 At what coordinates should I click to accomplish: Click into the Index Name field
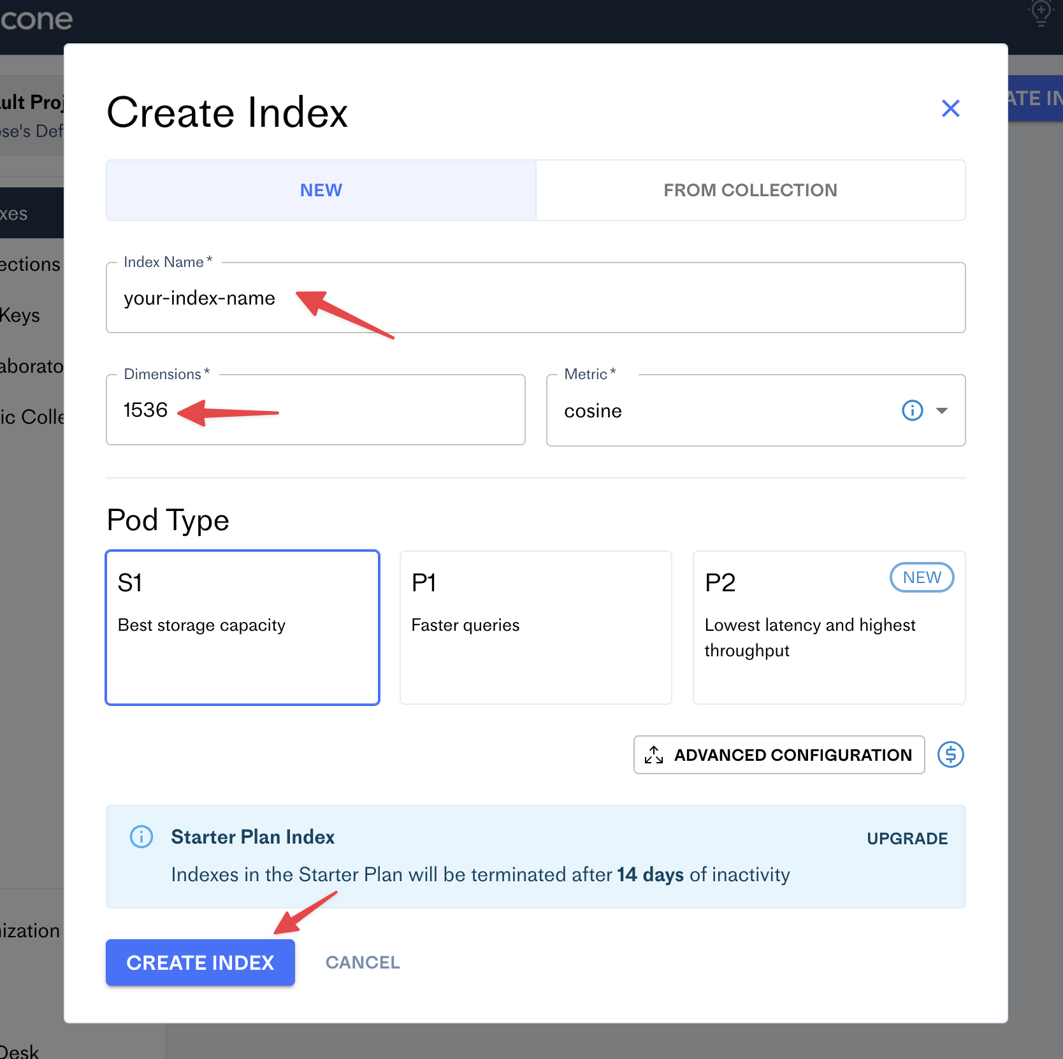click(x=535, y=298)
